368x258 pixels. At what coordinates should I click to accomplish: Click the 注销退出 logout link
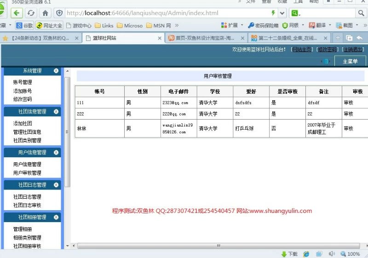point(353,49)
